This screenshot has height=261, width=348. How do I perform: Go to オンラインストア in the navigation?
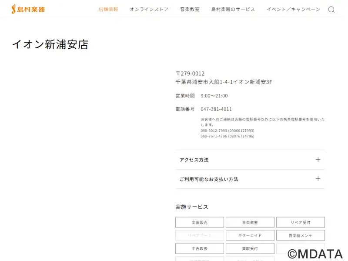[149, 9]
